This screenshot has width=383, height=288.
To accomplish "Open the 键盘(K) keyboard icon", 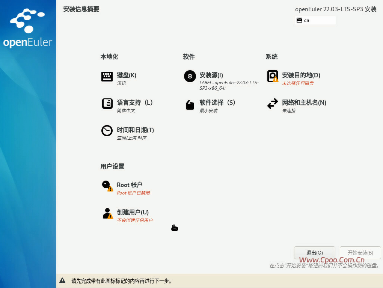I will (107, 77).
